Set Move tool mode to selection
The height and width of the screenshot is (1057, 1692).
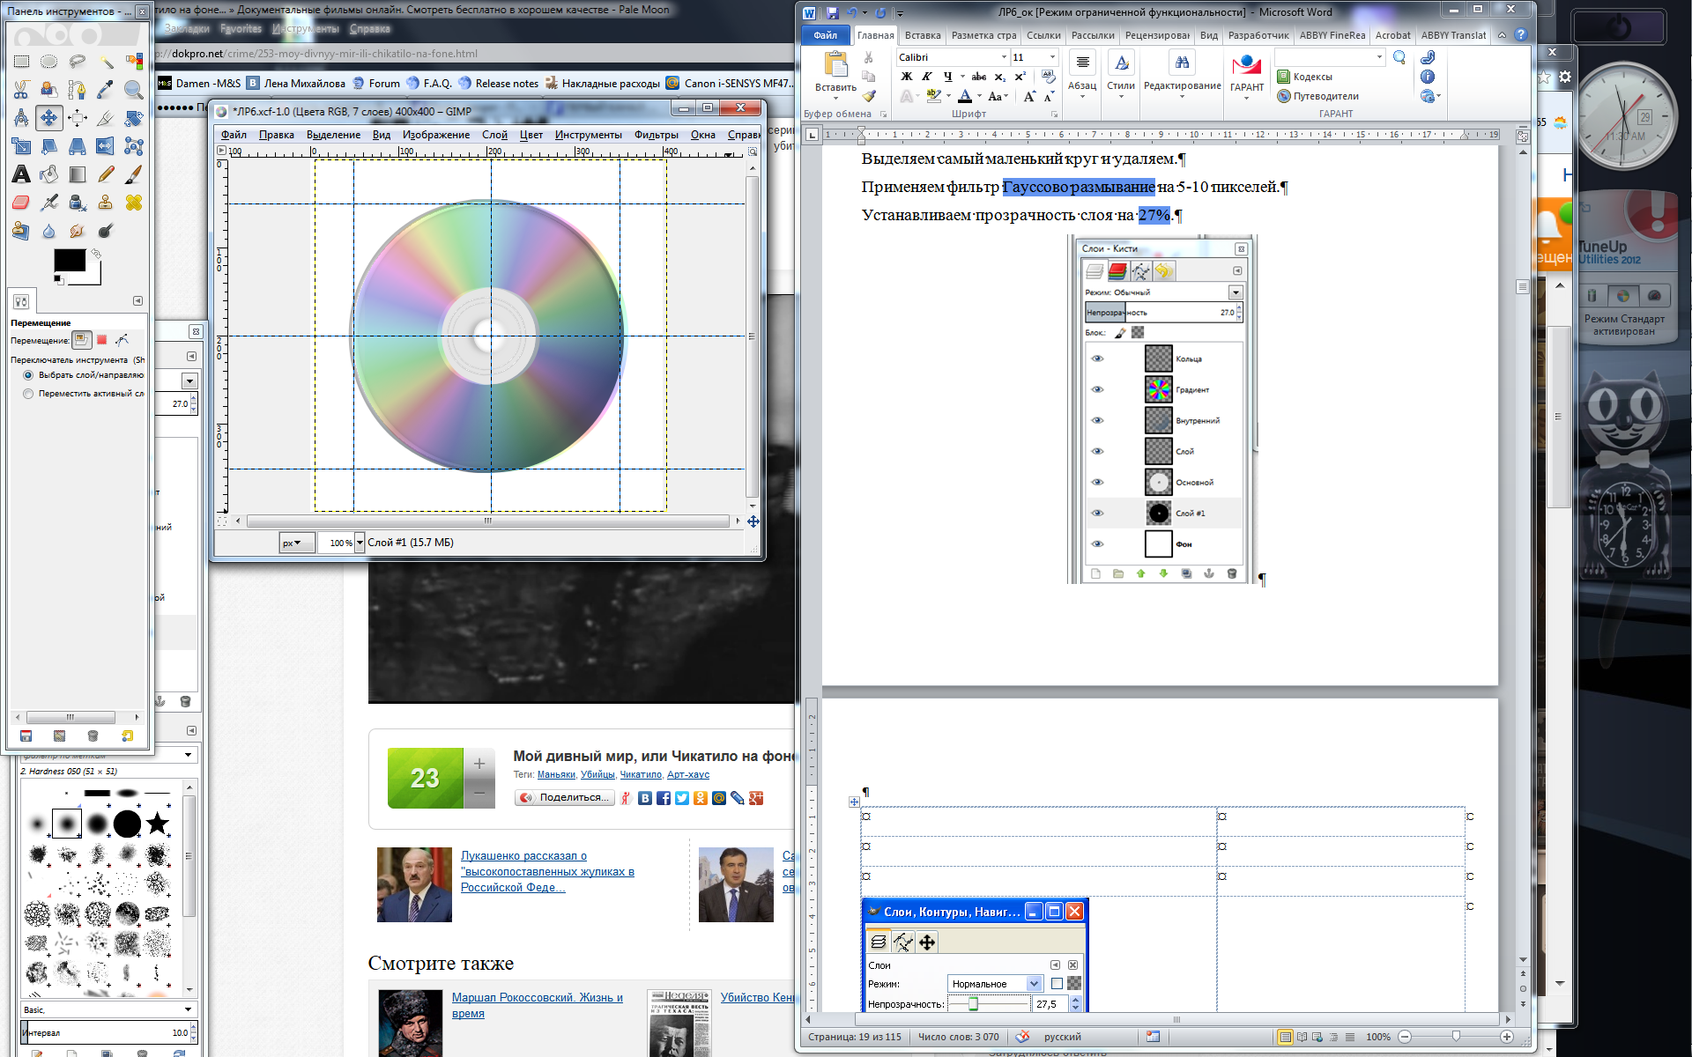coord(101,340)
